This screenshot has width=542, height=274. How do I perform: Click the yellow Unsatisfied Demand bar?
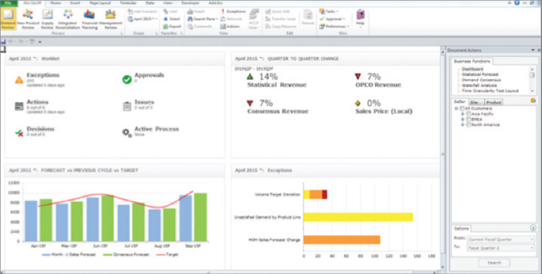[x=358, y=217]
